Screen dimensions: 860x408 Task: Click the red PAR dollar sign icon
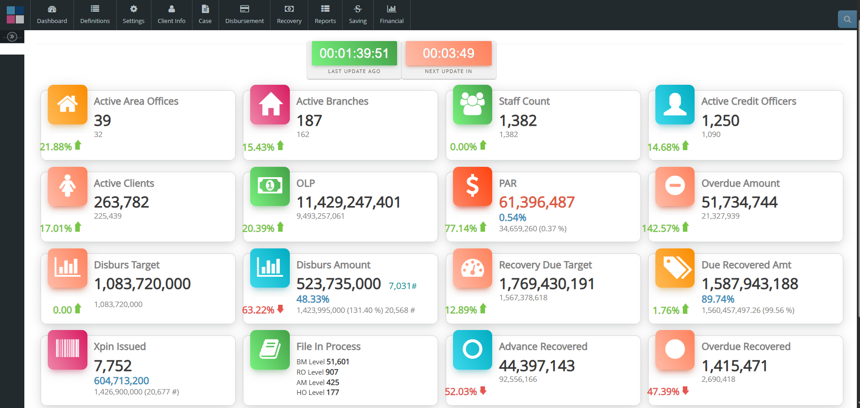tap(472, 186)
